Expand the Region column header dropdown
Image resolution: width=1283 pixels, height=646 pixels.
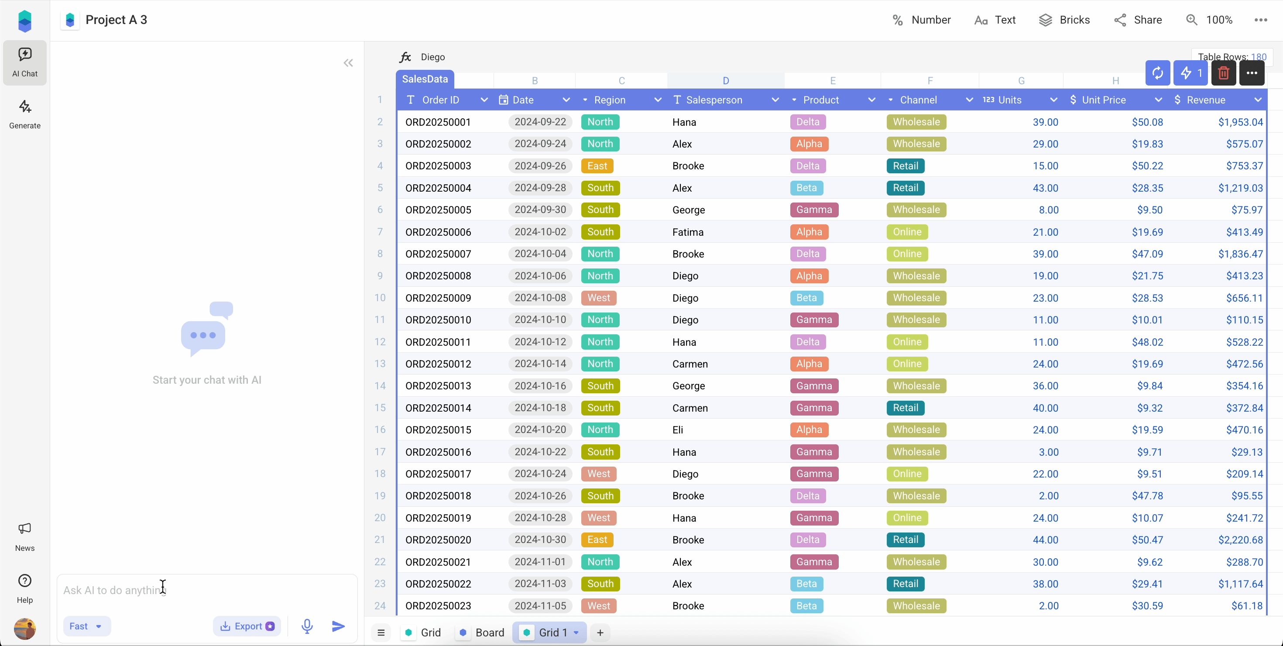[658, 100]
